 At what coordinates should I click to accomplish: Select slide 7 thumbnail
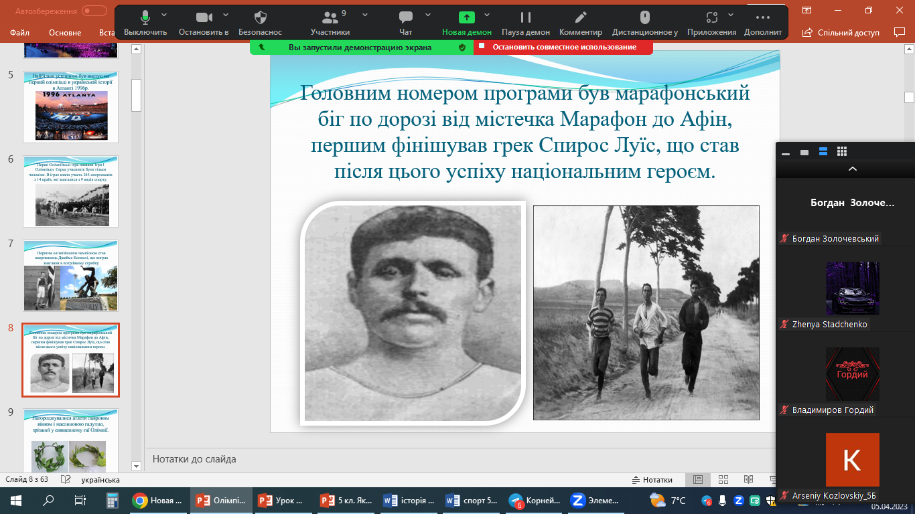(x=71, y=276)
